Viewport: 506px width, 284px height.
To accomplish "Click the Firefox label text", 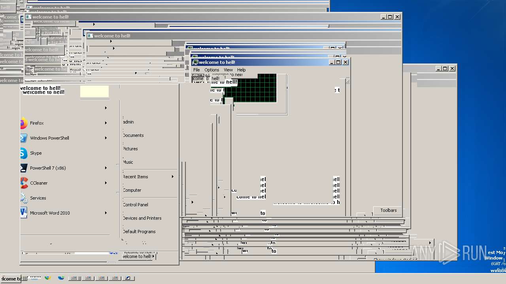I will (x=37, y=123).
